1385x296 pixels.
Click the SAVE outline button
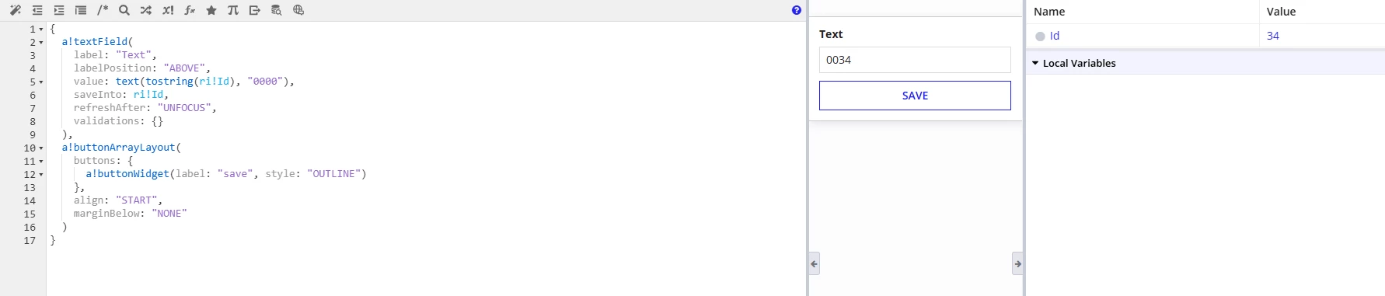(x=915, y=96)
